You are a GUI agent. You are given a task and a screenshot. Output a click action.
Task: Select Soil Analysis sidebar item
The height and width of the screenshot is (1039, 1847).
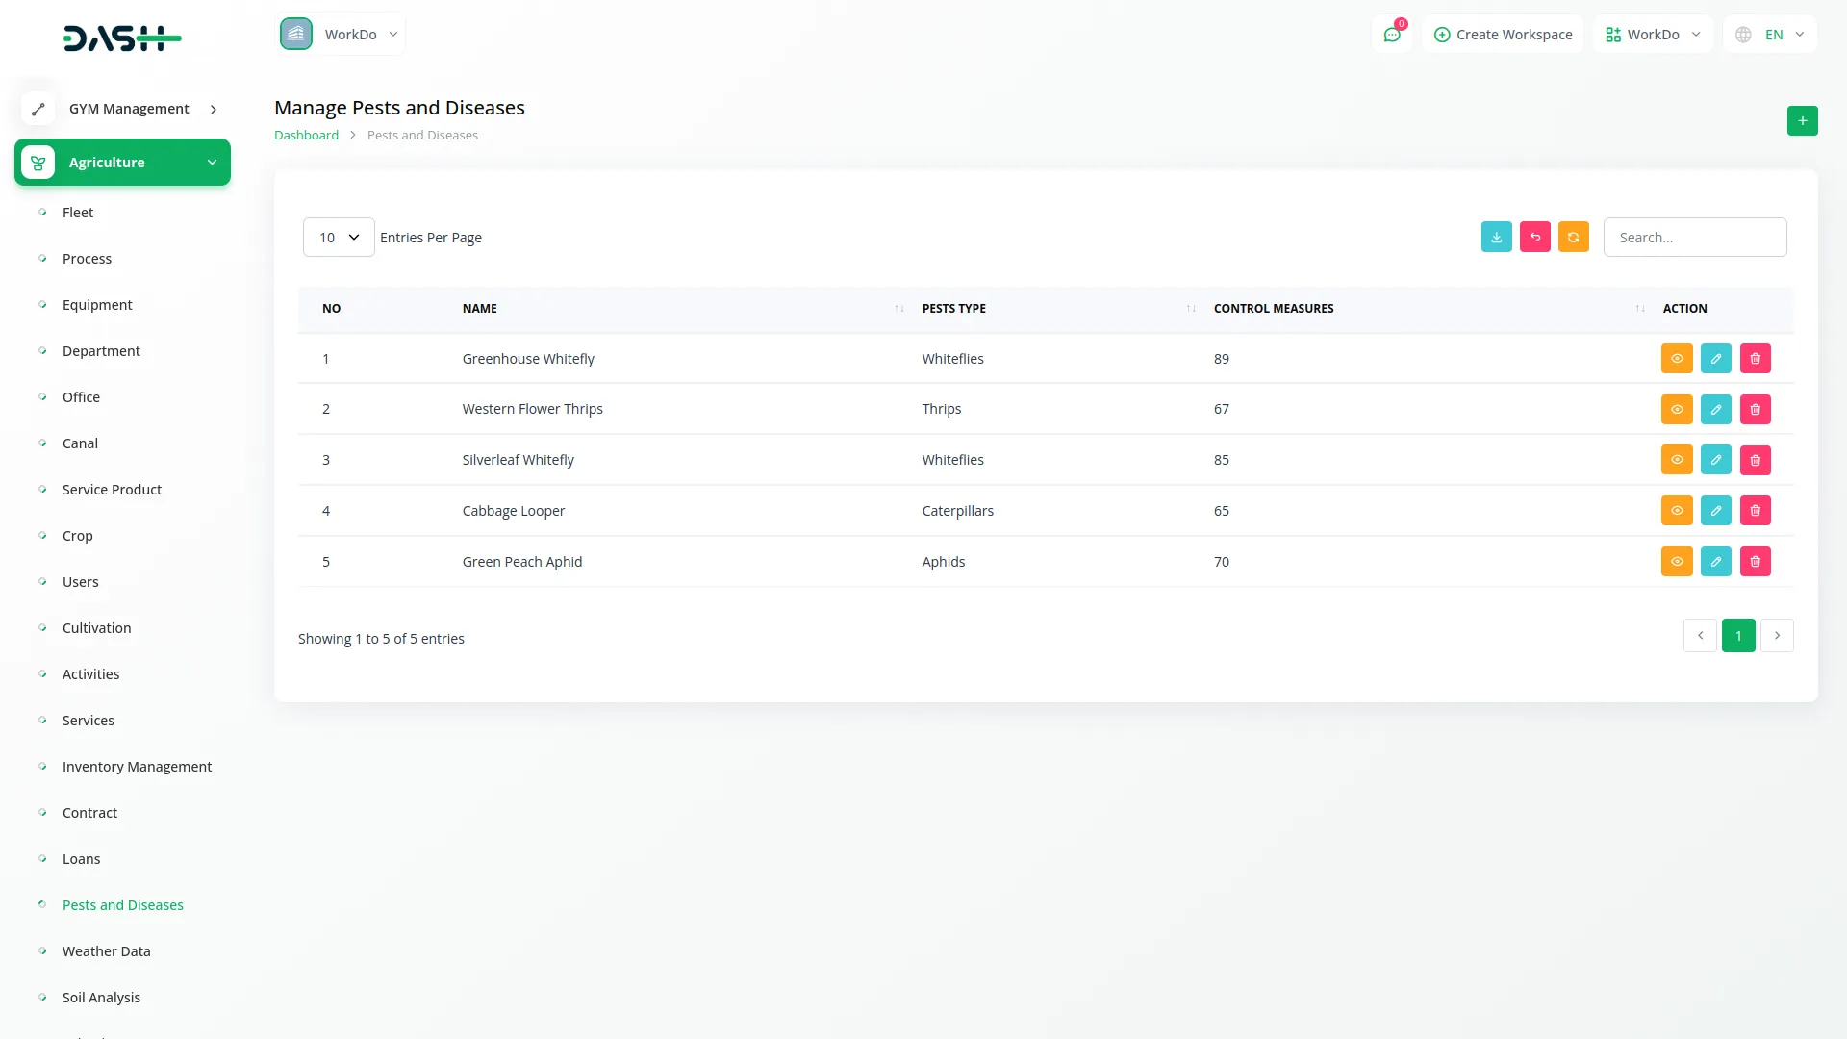(x=101, y=998)
